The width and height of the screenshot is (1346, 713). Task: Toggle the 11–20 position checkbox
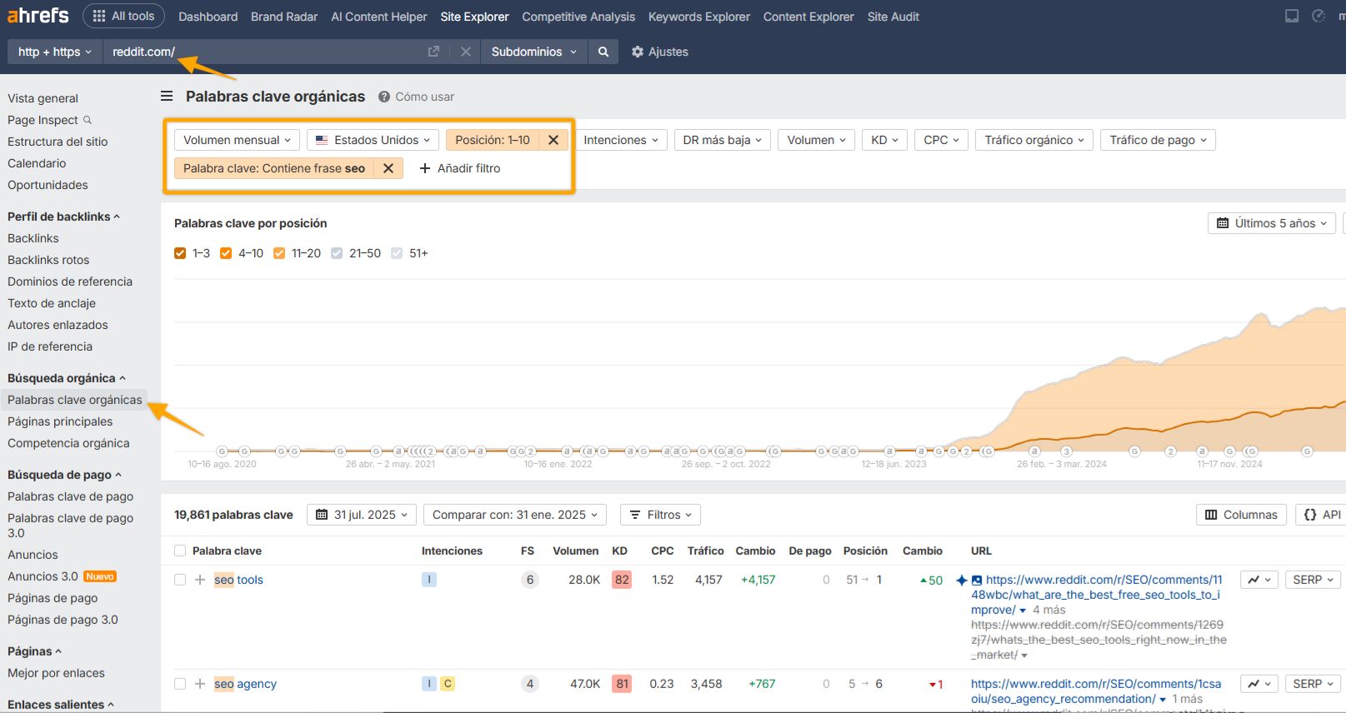(x=279, y=253)
